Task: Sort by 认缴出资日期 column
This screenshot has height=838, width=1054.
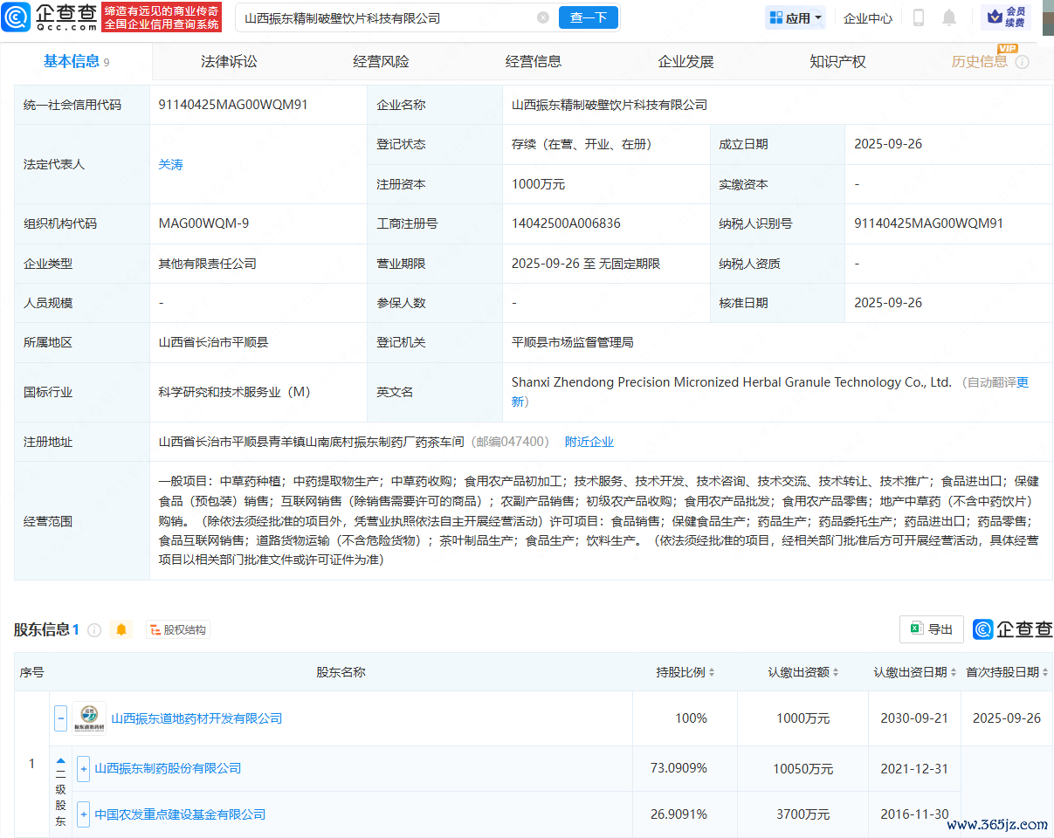Action: click(914, 672)
